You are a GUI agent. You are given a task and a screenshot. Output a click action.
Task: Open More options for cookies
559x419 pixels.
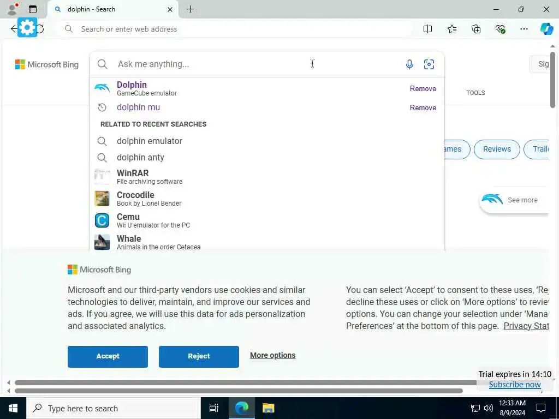[x=273, y=355]
